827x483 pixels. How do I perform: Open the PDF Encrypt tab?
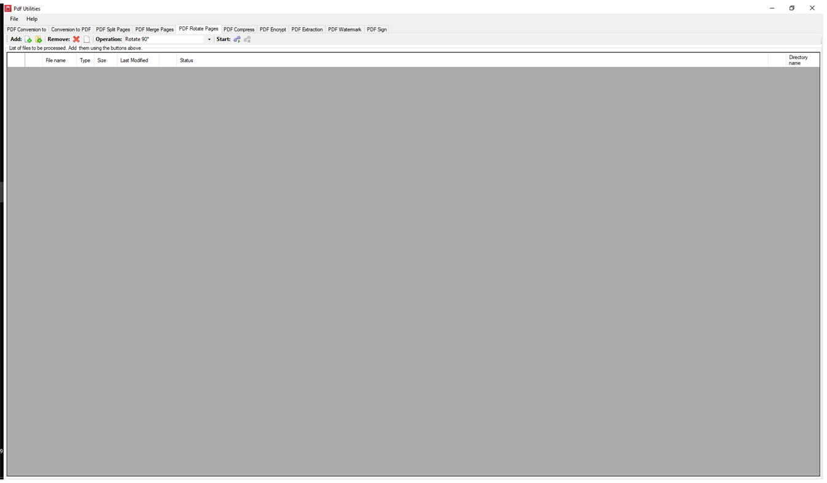click(273, 29)
